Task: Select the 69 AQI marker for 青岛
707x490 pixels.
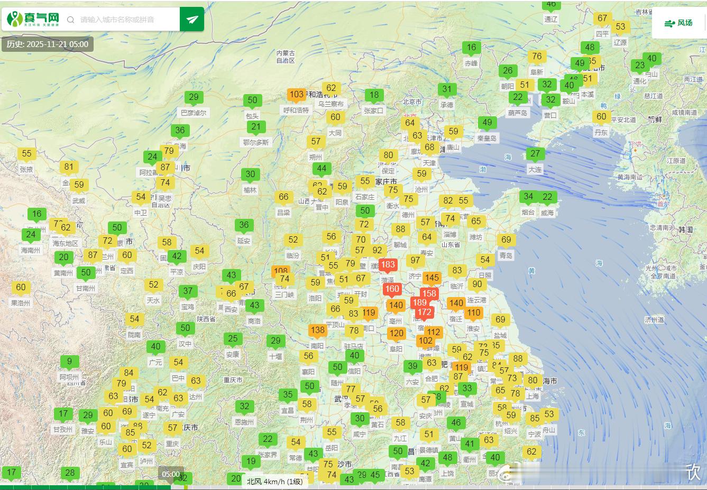Action: (507, 240)
